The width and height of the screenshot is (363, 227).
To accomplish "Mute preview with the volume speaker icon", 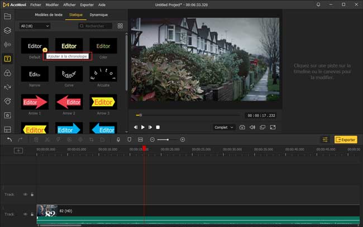I will 252,127.
